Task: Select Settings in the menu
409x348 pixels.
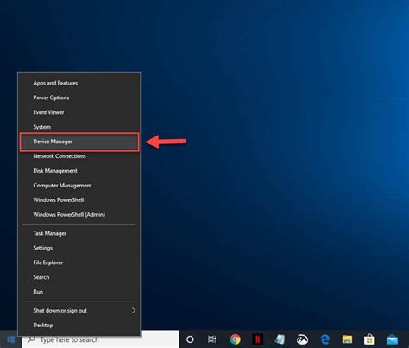Action: (x=79, y=248)
